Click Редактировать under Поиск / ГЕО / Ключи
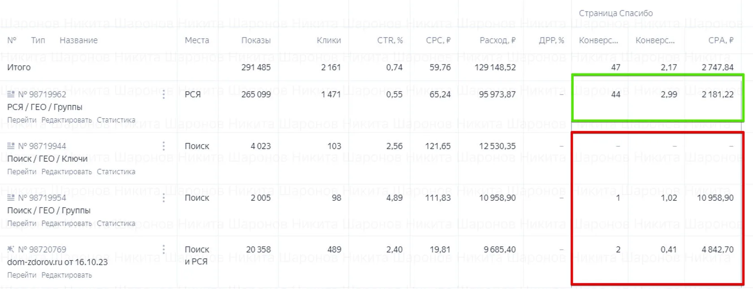753x289 pixels. point(66,172)
